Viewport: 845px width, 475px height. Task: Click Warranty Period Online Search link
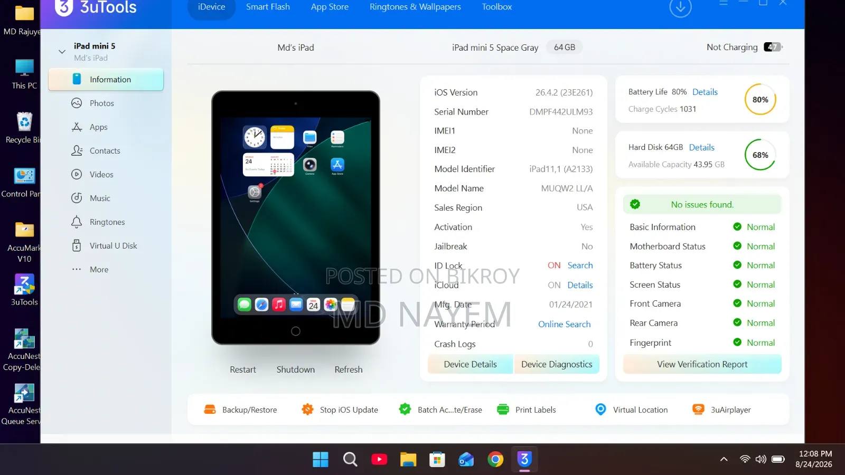pos(565,324)
